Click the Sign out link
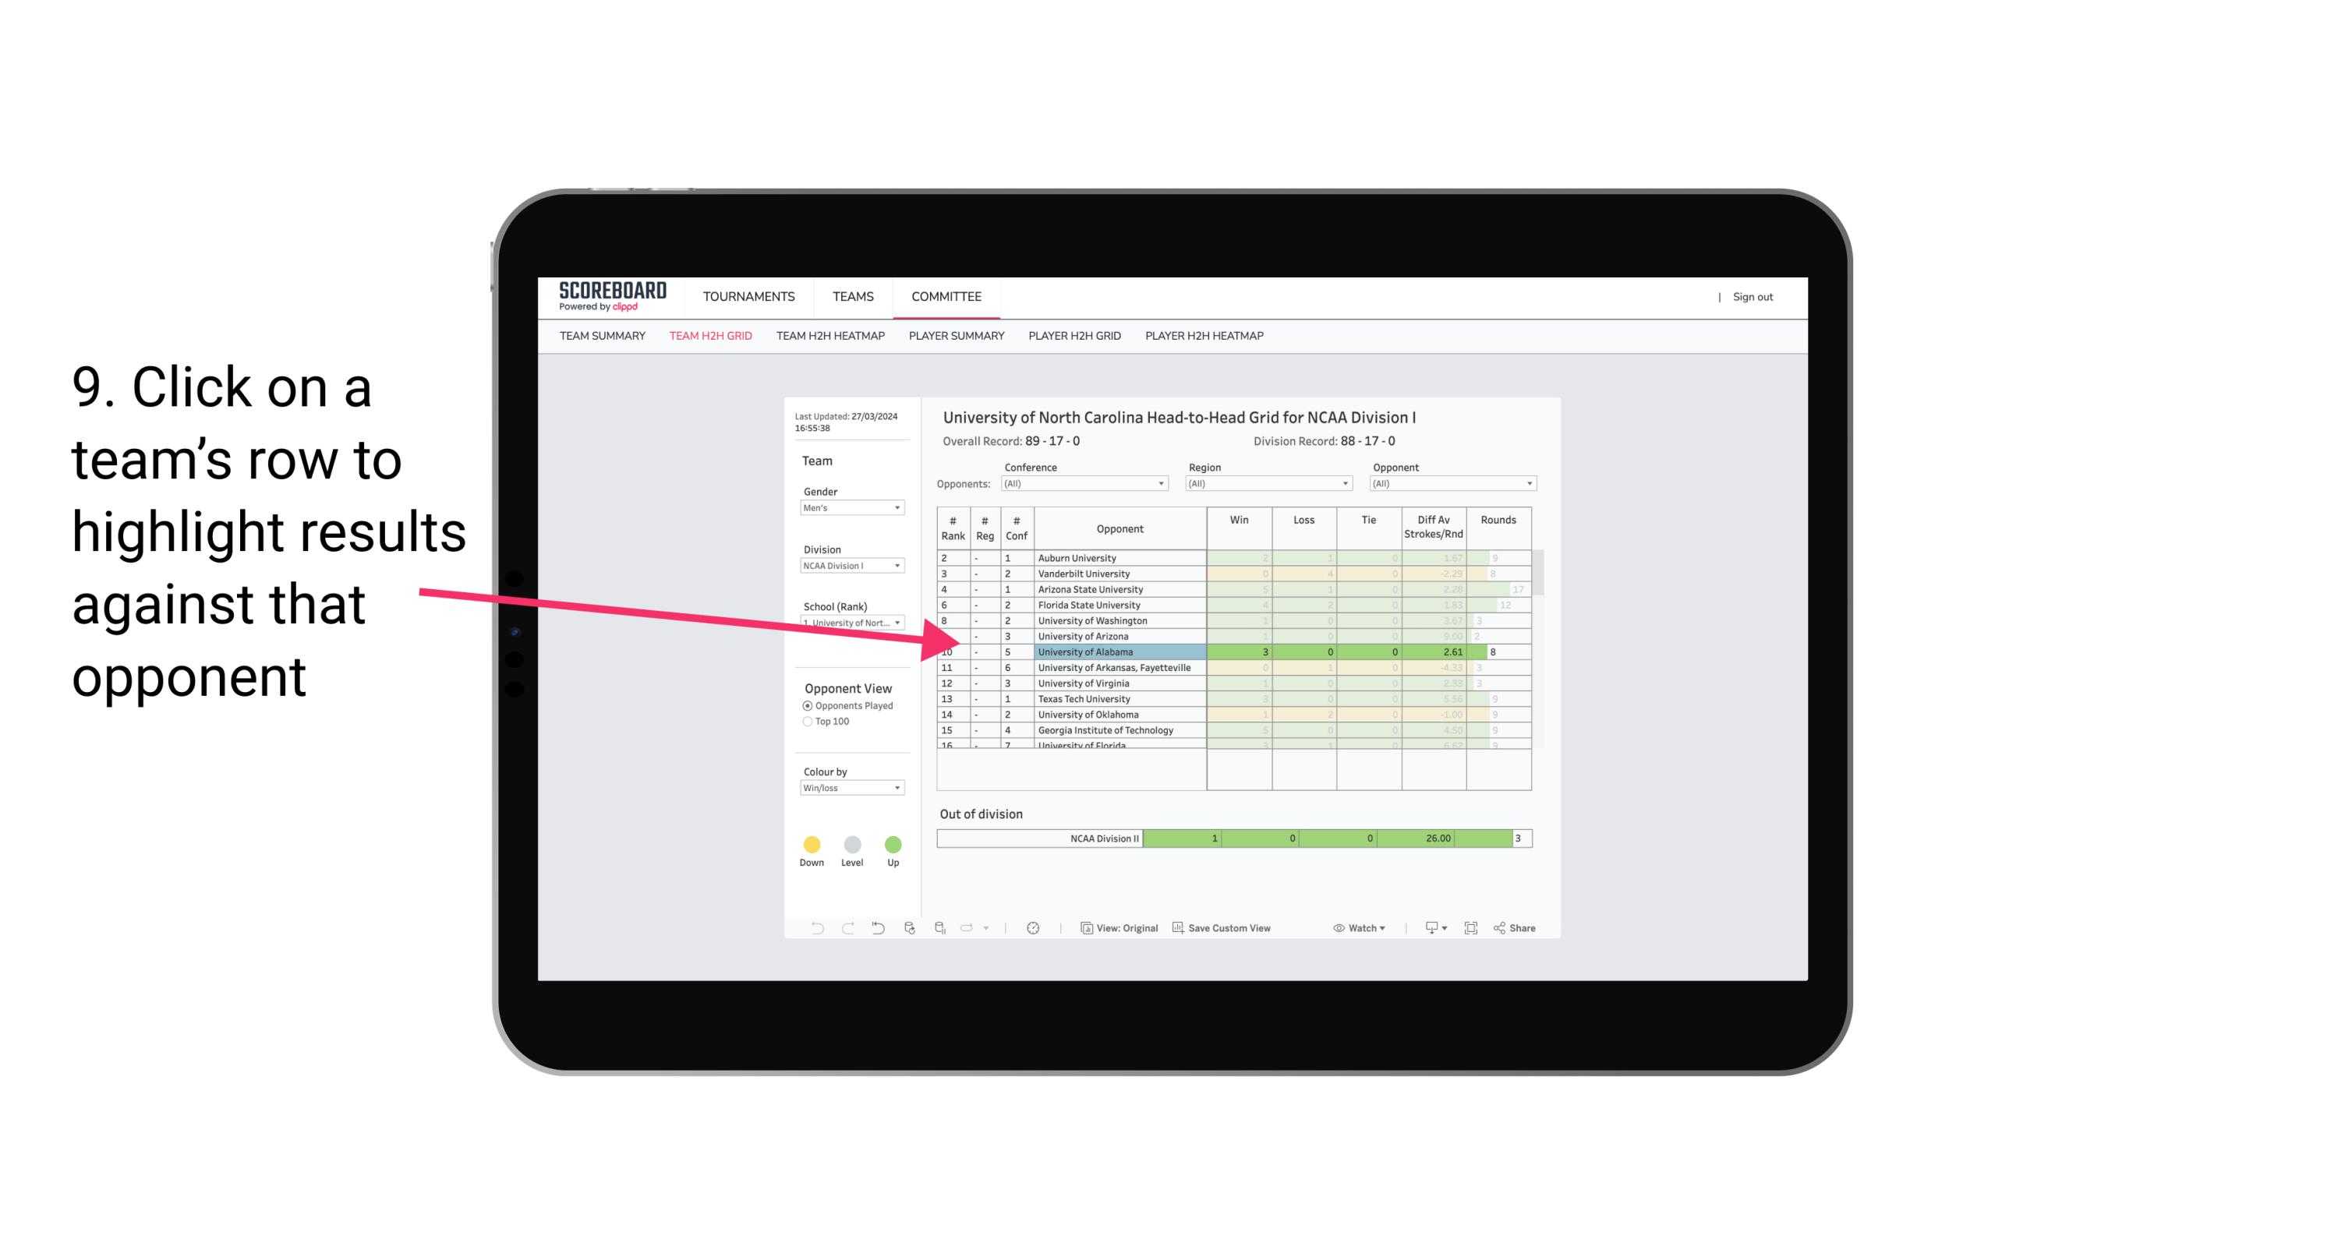The width and height of the screenshot is (2338, 1257). [1751, 294]
